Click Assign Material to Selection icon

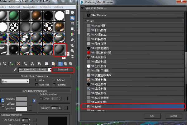[x=12, y=64]
